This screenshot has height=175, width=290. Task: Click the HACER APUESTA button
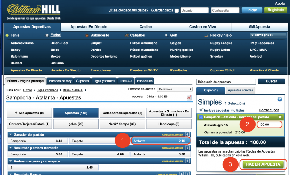pyautogui.click(x=263, y=164)
